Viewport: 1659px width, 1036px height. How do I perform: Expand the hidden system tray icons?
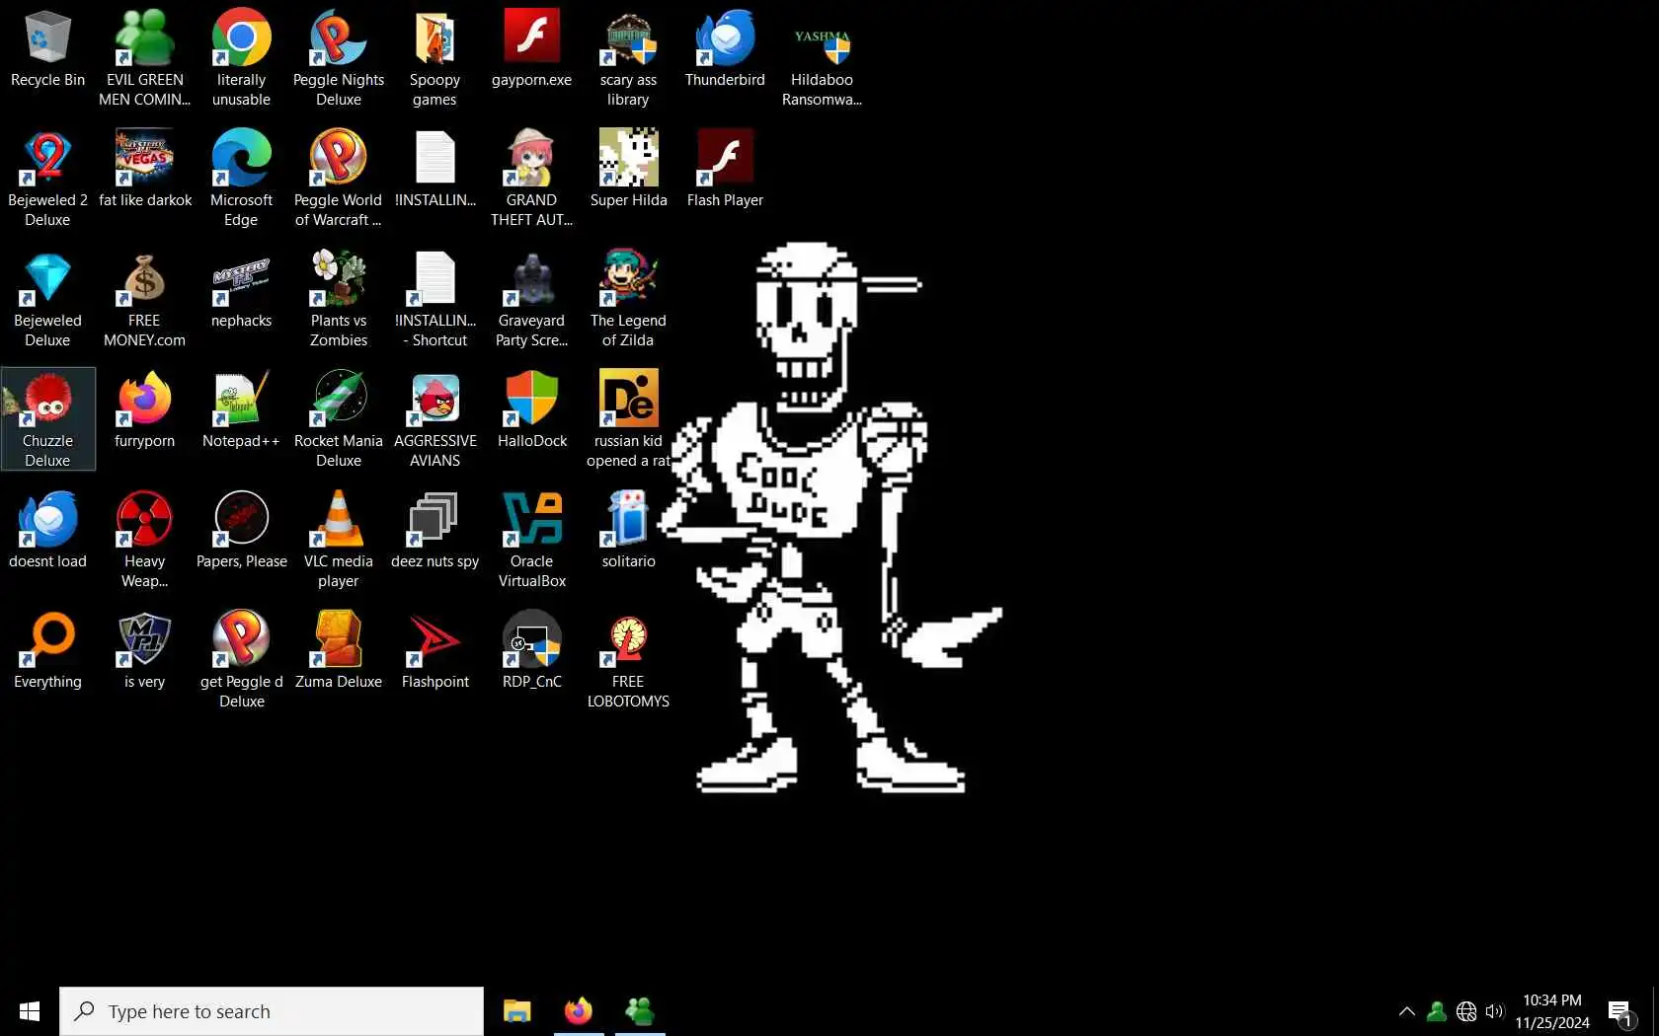[1407, 1011]
